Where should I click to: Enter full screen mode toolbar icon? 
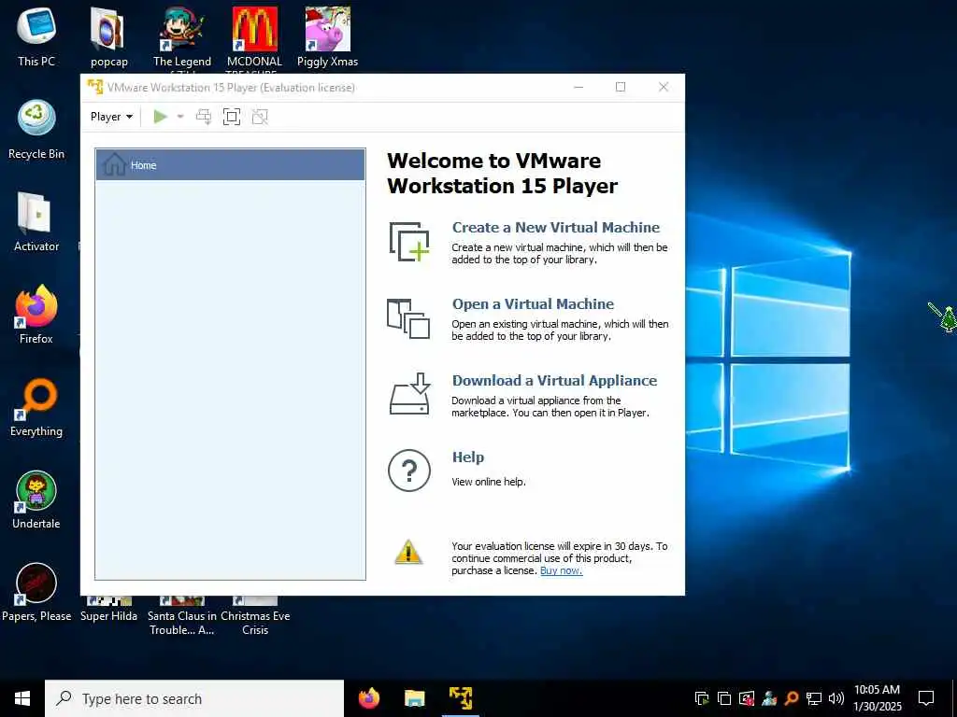tap(232, 117)
